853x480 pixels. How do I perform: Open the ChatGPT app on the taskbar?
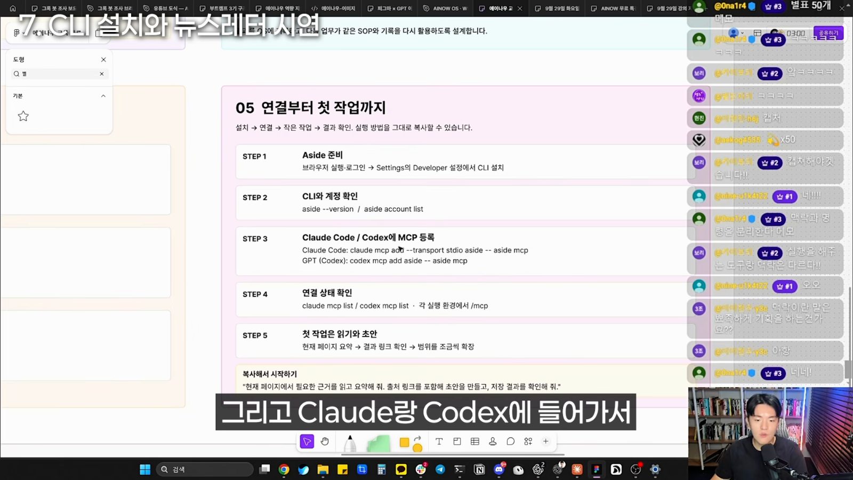pyautogui.click(x=538, y=469)
